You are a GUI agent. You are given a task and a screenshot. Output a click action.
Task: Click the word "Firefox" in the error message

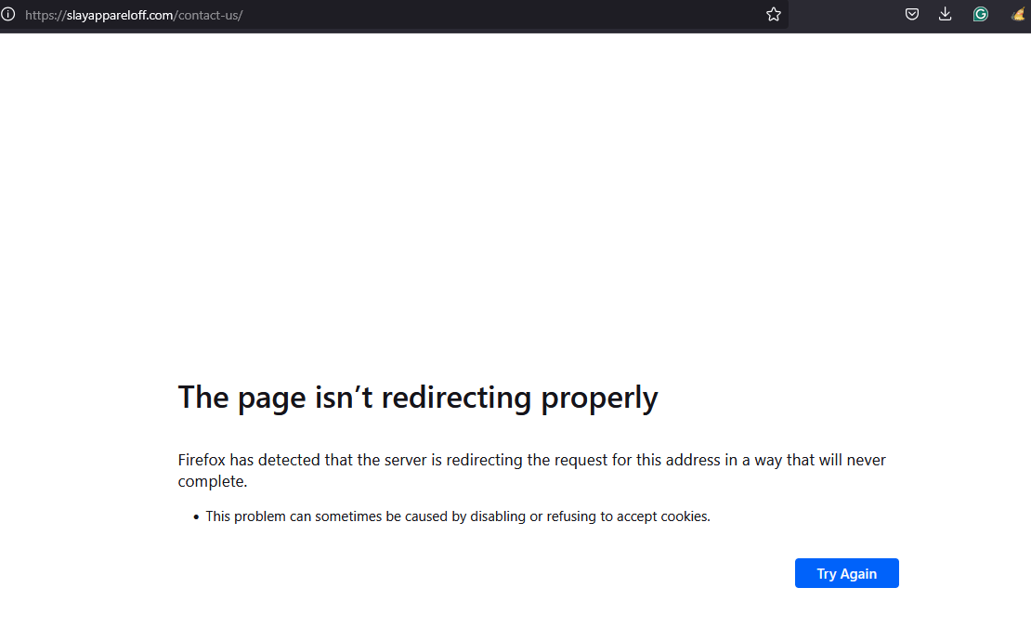click(x=202, y=461)
